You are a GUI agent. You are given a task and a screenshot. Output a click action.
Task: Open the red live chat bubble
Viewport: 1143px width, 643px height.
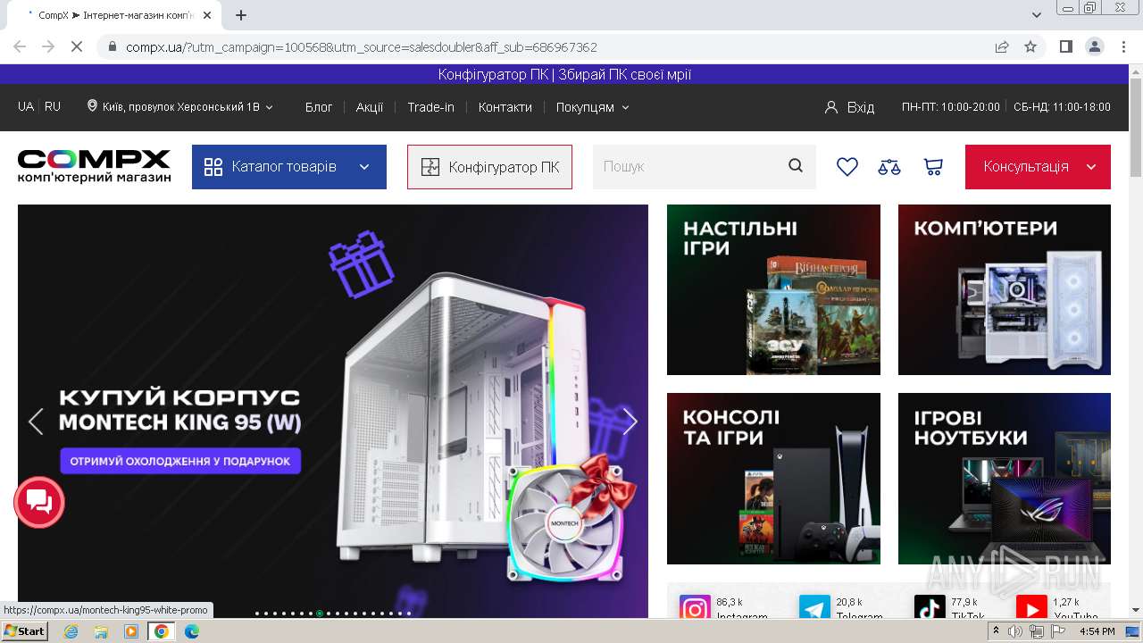[39, 502]
